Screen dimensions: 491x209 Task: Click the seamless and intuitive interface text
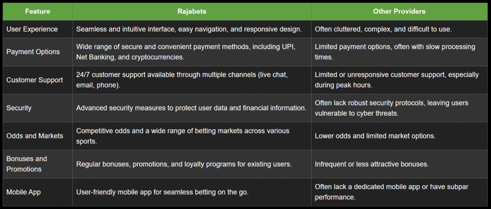189,29
